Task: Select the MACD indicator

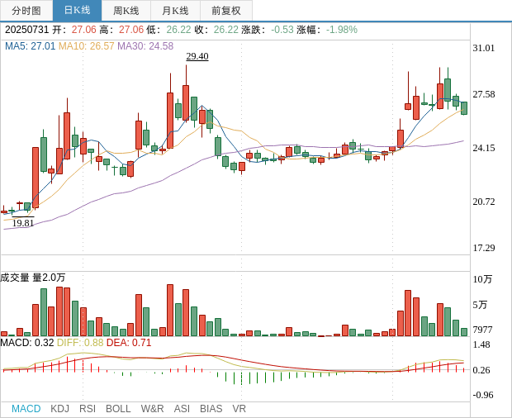Action: tap(26, 409)
